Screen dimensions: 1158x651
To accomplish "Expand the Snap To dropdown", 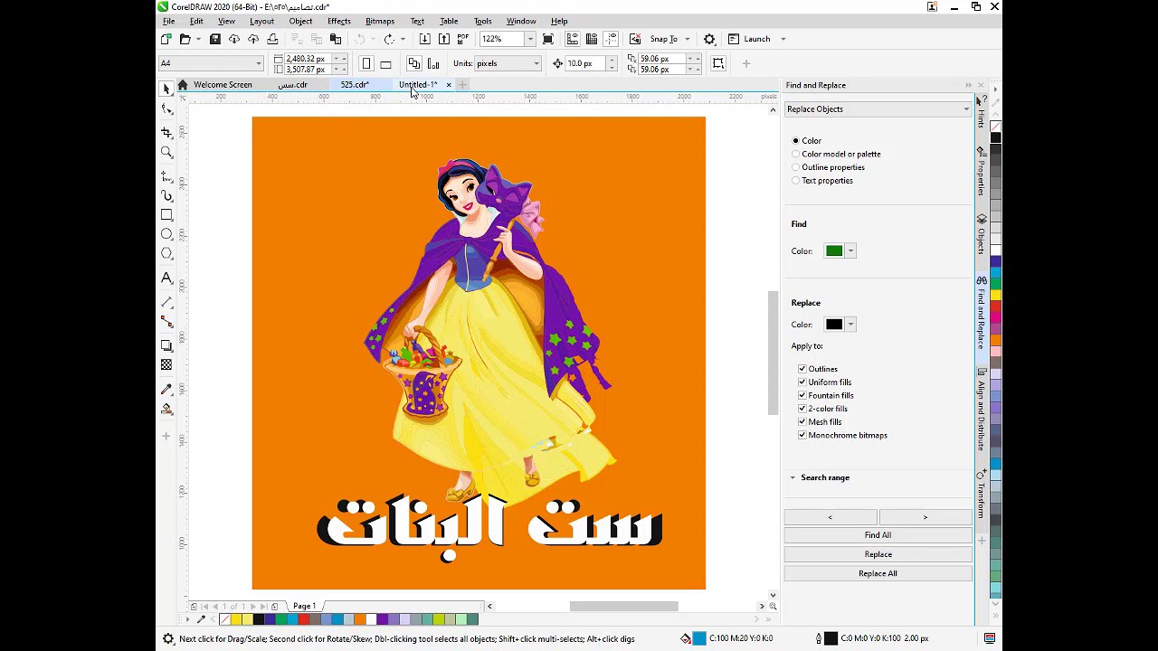I will [x=687, y=39].
